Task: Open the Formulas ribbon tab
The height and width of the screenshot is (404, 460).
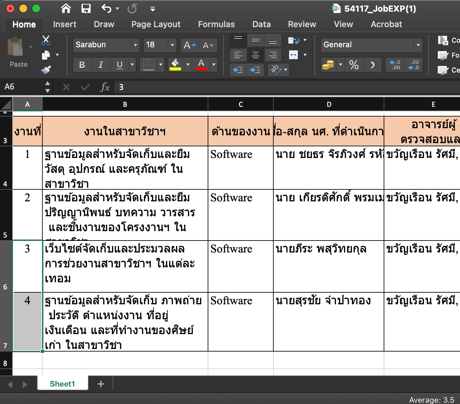Action: pyautogui.click(x=216, y=24)
